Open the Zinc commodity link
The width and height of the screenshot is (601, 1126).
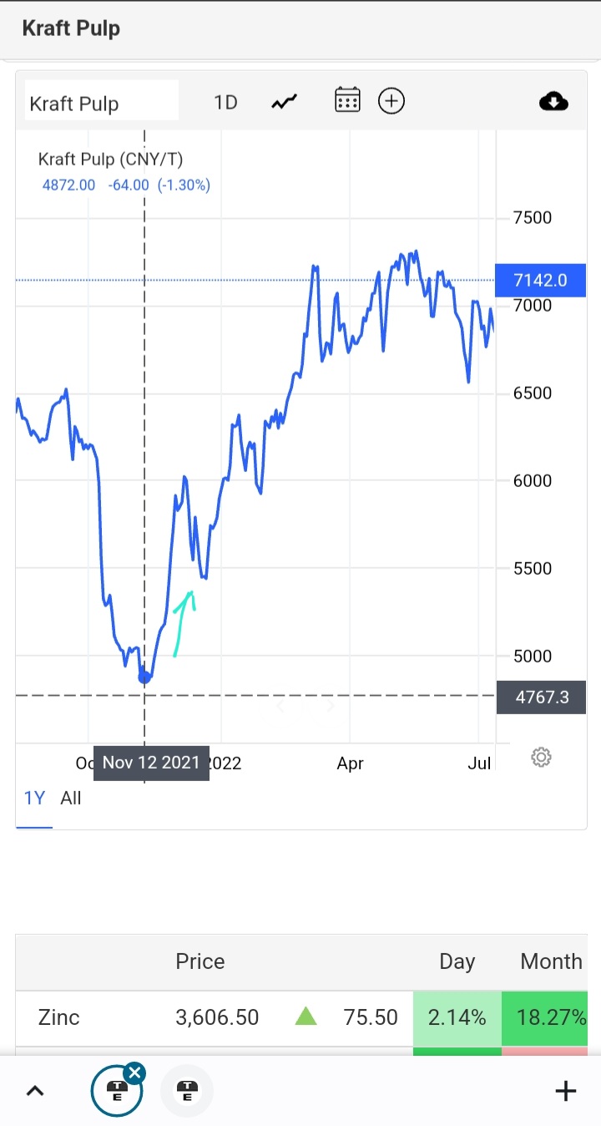click(59, 1017)
